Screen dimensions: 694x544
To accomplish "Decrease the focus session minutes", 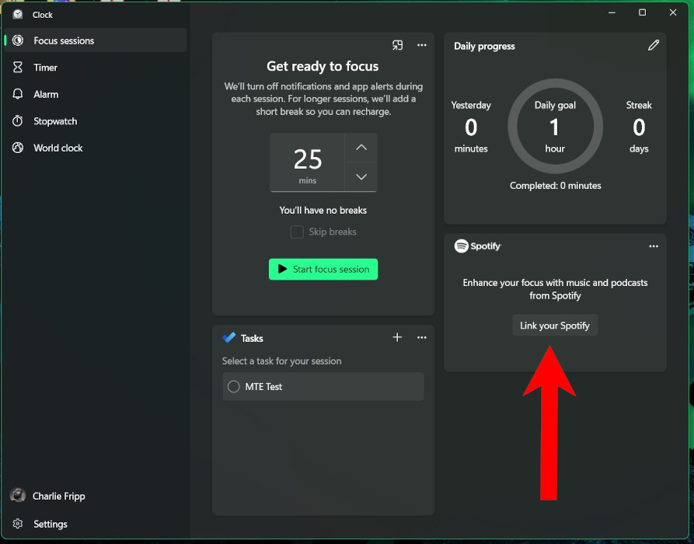I will (x=361, y=176).
